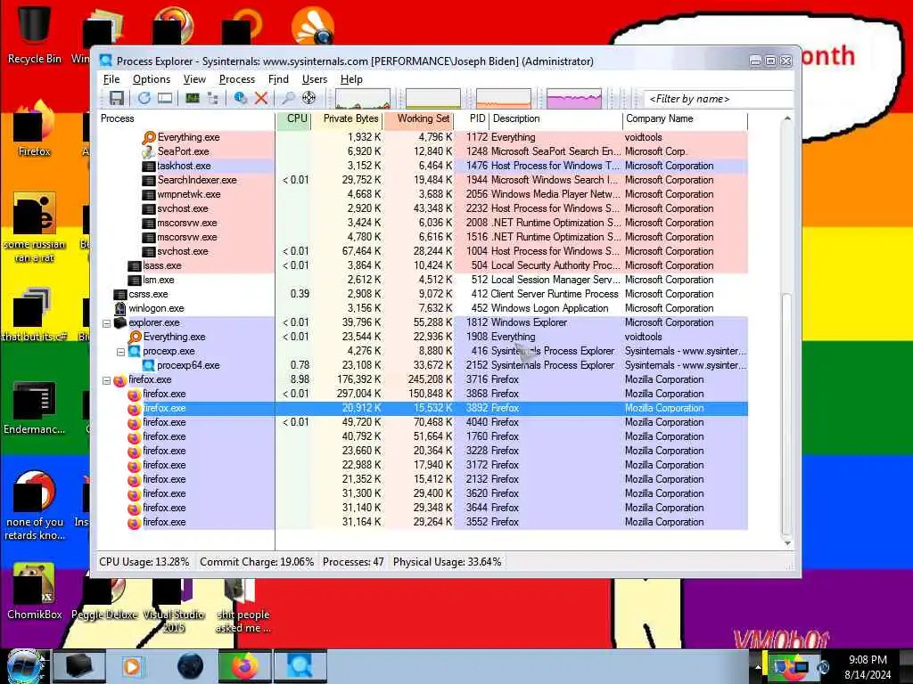Sort by the Private Bytes column header
The image size is (913, 684).
[x=347, y=118]
